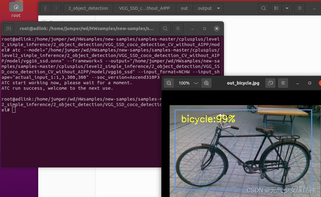Open the 'out' path segment
This screenshot has height=197, width=321.
point(184,8)
